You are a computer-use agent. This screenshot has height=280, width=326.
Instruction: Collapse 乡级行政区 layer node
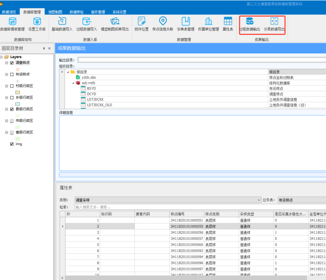click(x=6, y=98)
